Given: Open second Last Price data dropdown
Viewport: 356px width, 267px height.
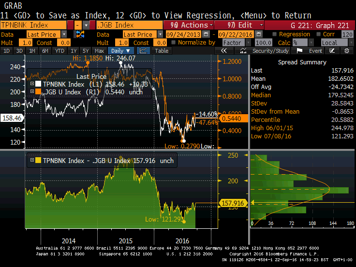Looking at the screenshot, I should (x=160, y=34).
